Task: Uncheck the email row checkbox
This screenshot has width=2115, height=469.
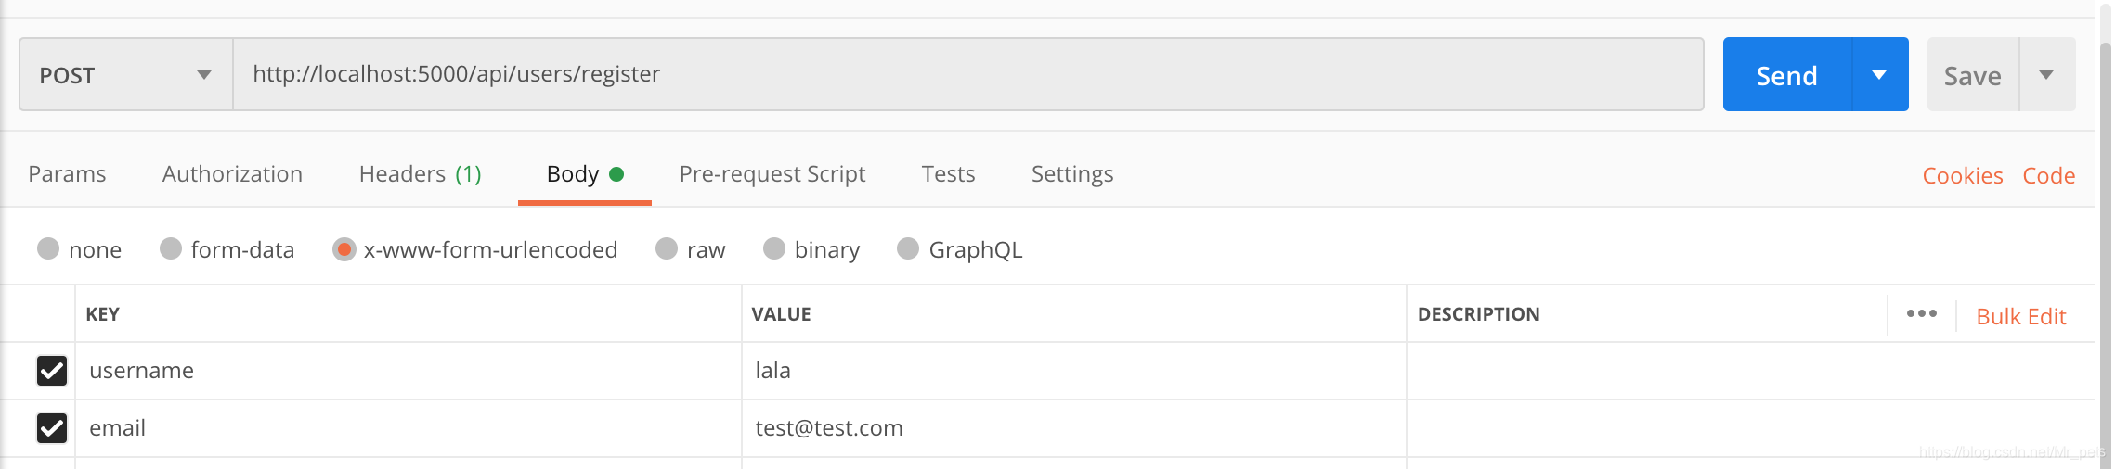Action: coord(52,428)
